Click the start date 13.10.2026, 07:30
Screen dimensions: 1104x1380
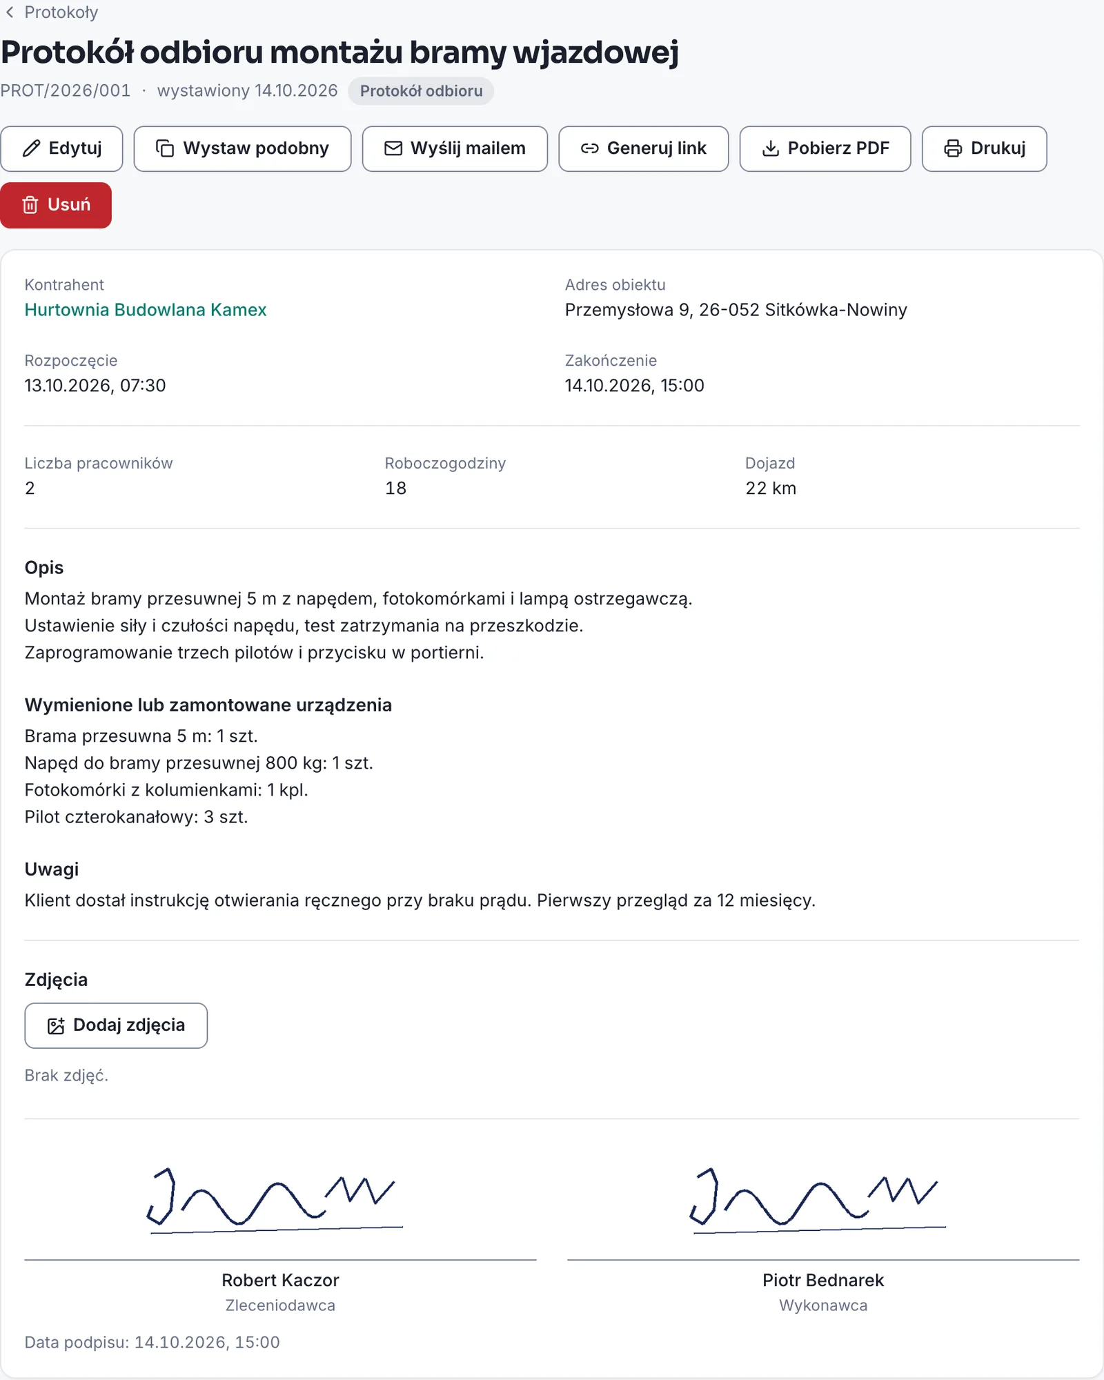click(95, 386)
